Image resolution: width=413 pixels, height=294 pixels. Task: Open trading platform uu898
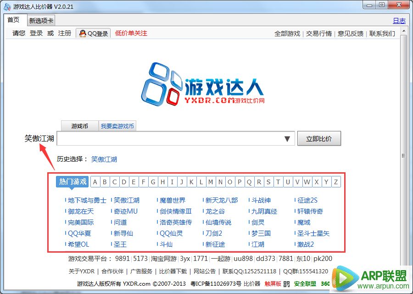pyautogui.click(x=243, y=259)
